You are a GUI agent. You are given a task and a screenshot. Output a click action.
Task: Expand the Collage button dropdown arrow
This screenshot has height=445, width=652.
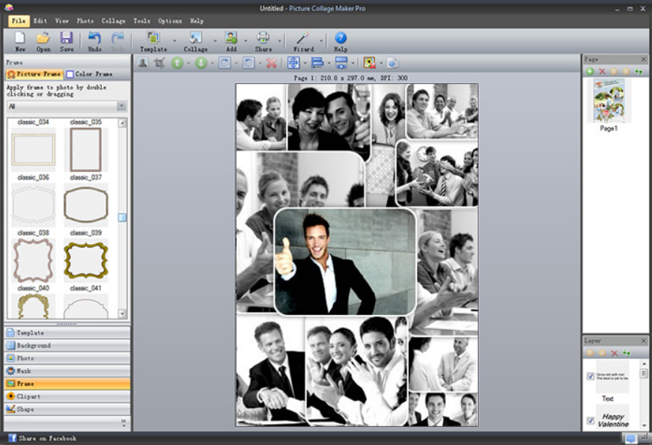point(215,40)
